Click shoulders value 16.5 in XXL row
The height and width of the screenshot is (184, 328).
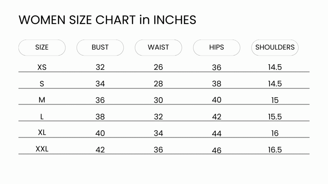[275, 150]
